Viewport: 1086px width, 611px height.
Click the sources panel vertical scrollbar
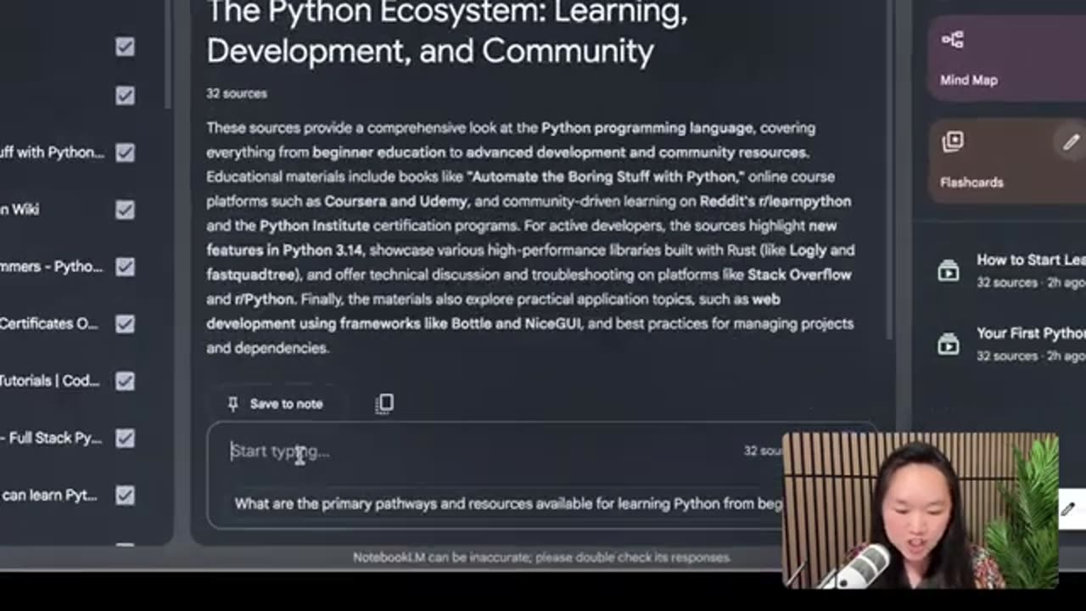pyautogui.click(x=169, y=54)
